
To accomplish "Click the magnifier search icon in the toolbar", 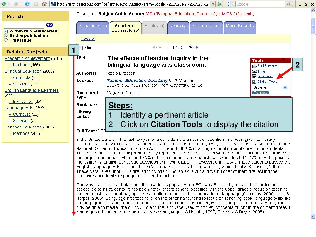I will tap(289, 4).
